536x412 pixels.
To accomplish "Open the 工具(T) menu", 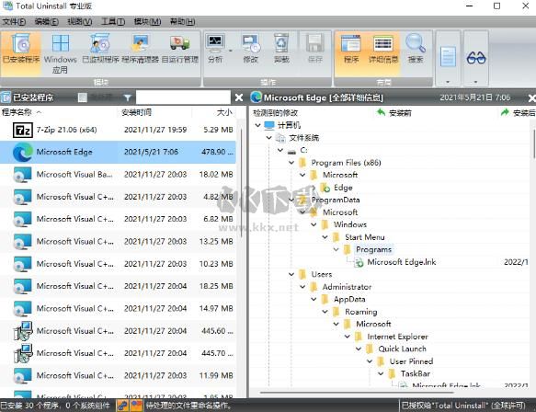I will (x=113, y=22).
